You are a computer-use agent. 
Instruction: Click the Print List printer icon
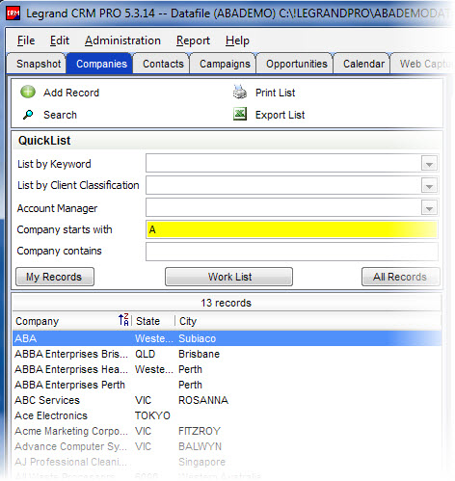click(240, 92)
